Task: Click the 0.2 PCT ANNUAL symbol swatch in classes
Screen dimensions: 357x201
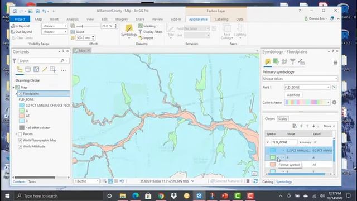Action: [x=273, y=150]
